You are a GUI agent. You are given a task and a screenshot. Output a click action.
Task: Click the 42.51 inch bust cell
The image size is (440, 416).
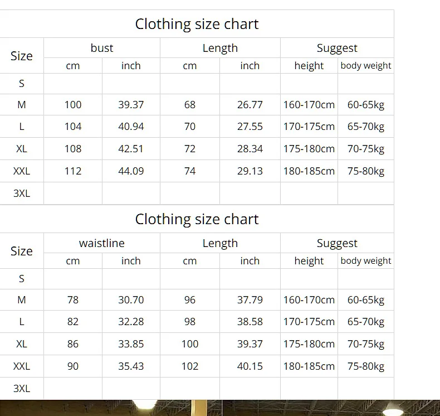131,149
